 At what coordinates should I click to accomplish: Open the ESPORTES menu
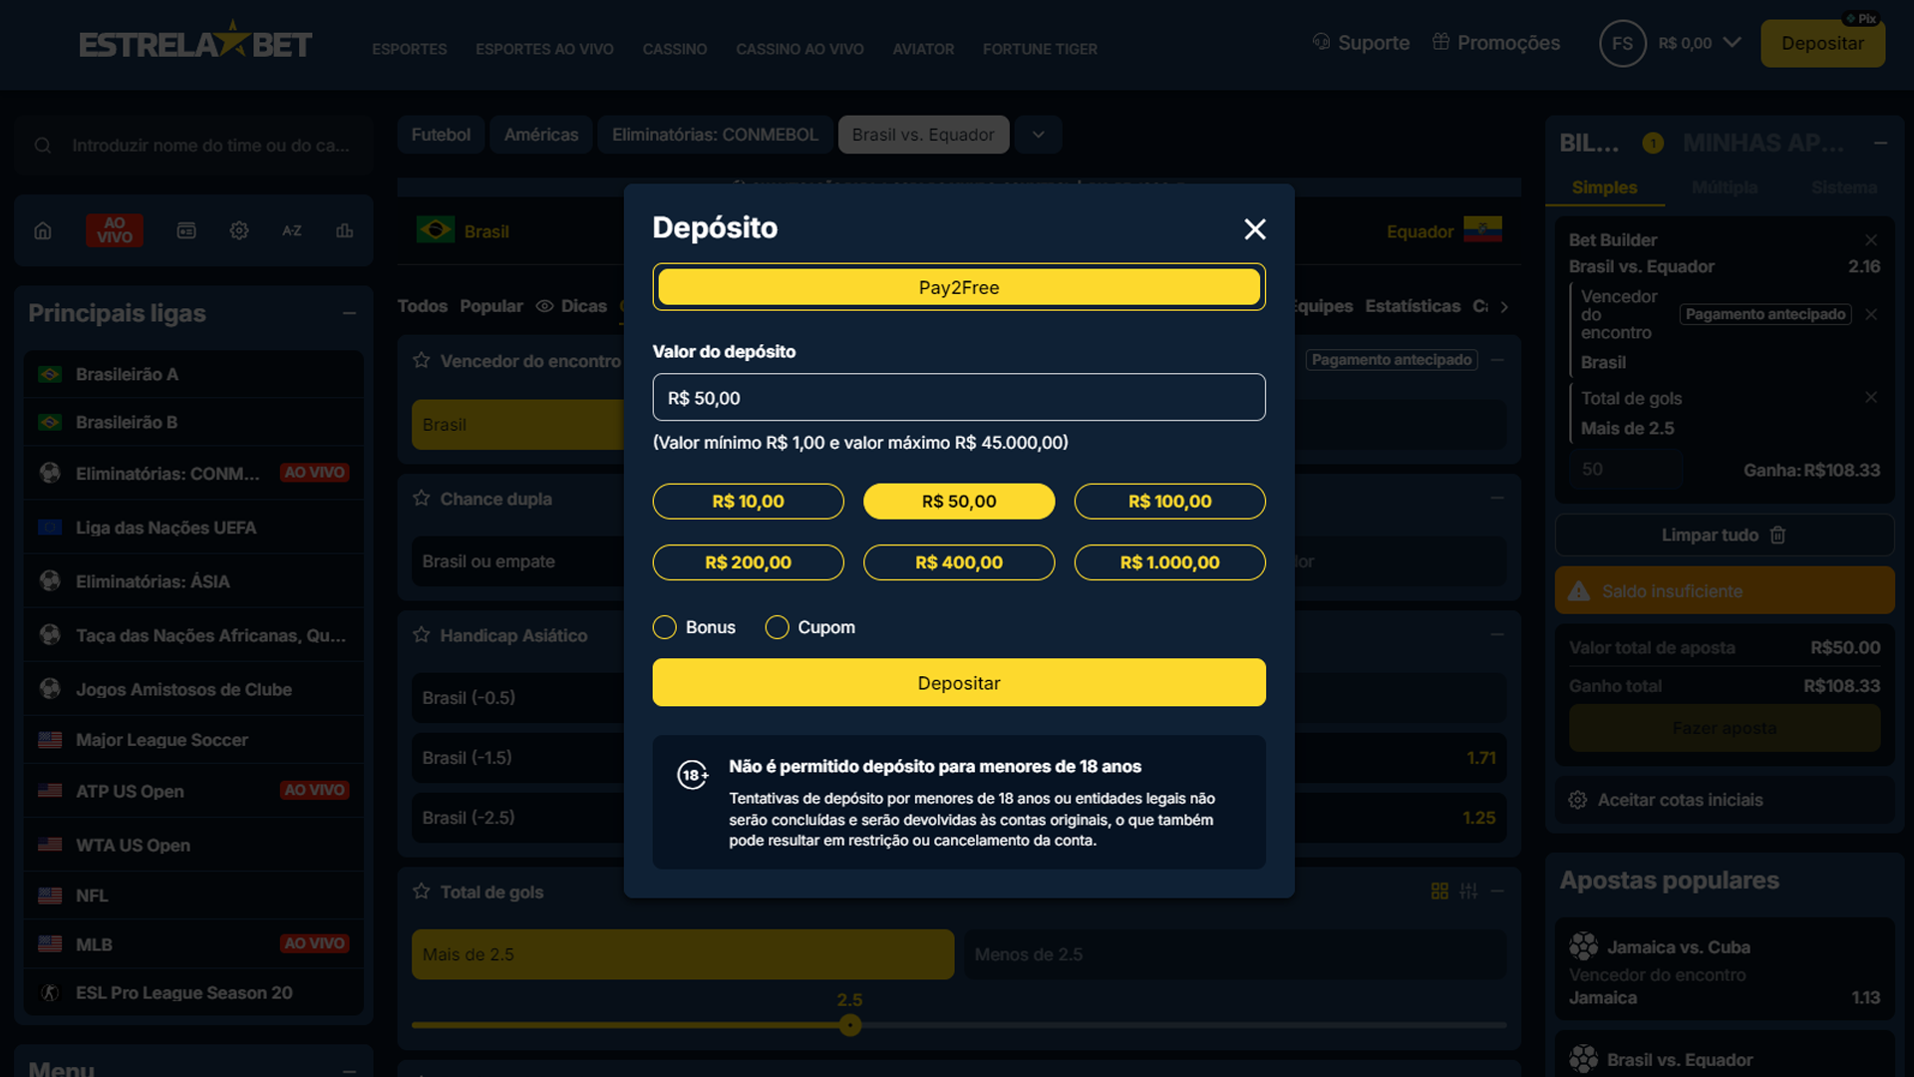409,49
